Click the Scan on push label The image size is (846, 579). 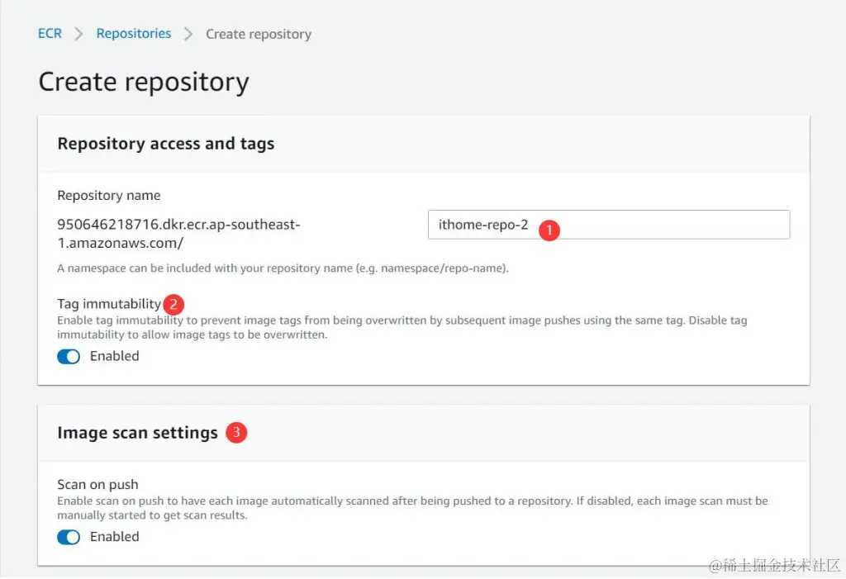click(x=97, y=485)
